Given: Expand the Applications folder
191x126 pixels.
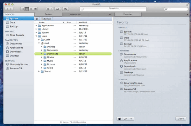Looking at the screenshot, I should pyautogui.click(x=36, y=25).
